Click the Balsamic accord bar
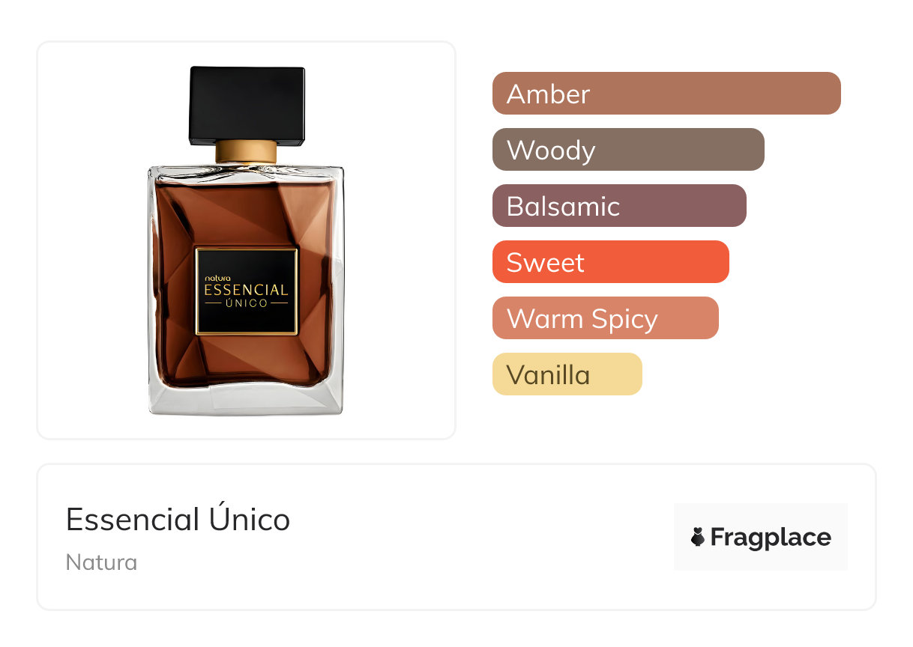Image resolution: width=913 pixels, height=647 pixels. 619,206
